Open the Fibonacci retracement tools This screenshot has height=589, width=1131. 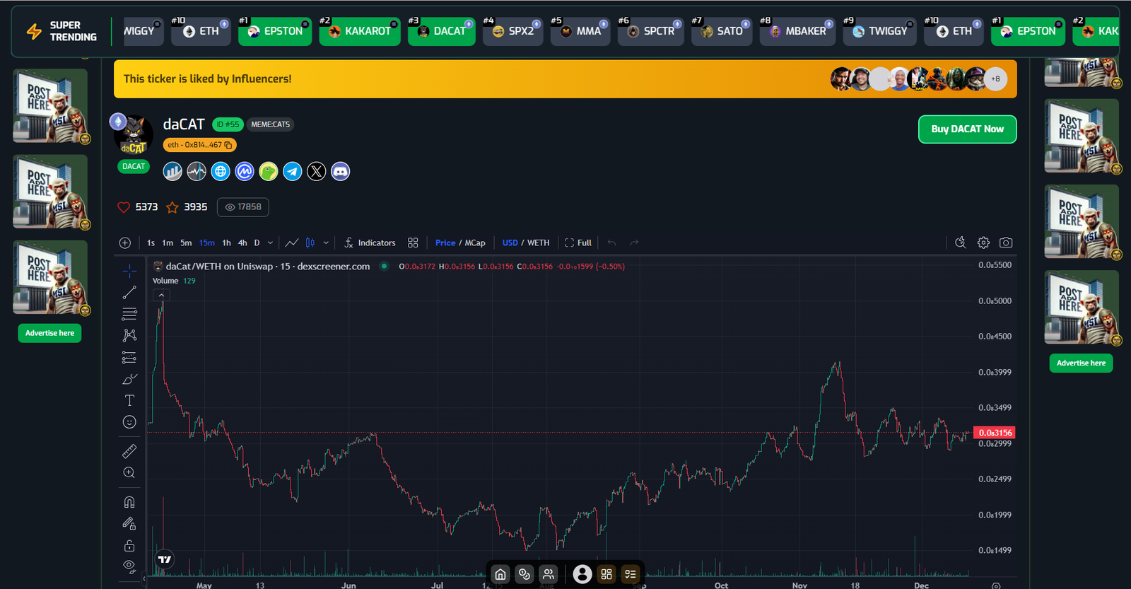pos(129,314)
